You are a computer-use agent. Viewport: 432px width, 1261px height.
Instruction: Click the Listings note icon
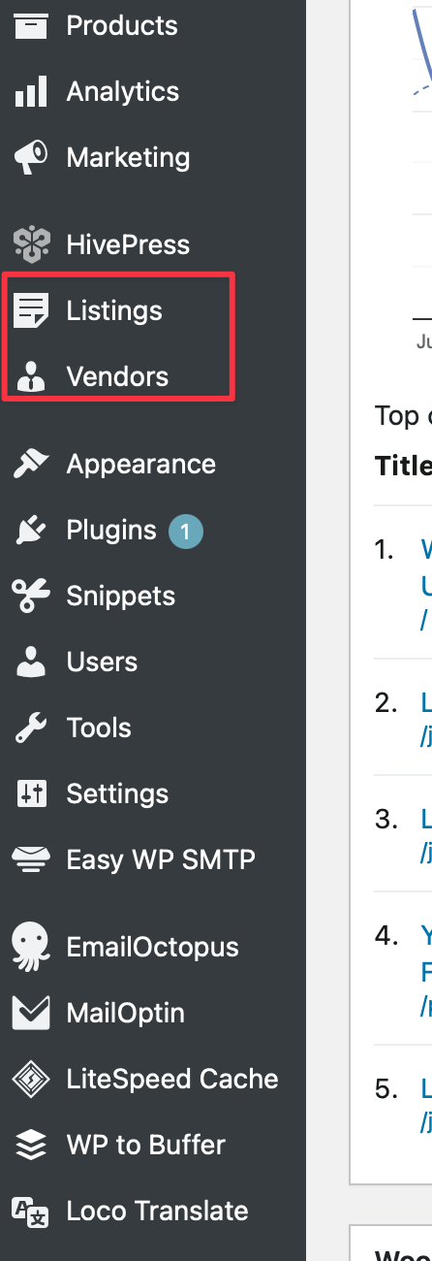[31, 310]
